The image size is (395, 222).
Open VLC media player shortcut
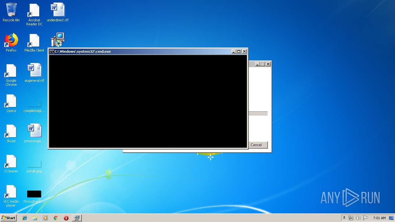point(11,196)
